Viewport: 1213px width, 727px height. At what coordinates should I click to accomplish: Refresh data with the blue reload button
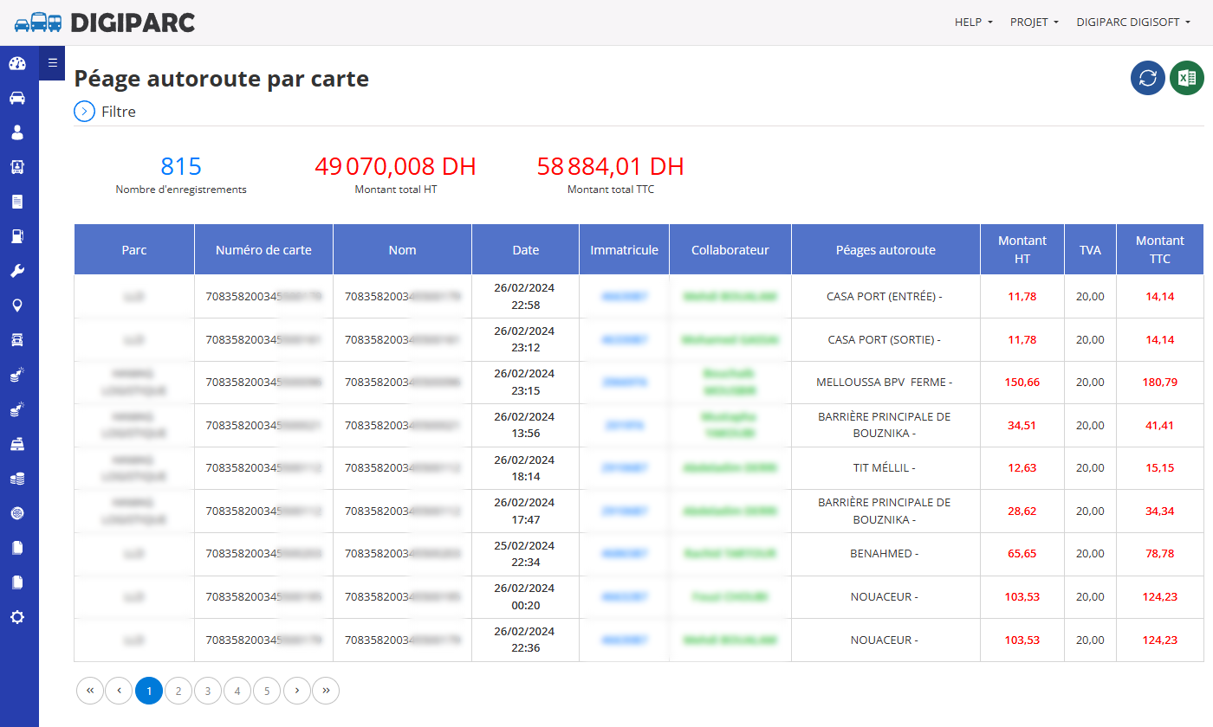click(1148, 78)
